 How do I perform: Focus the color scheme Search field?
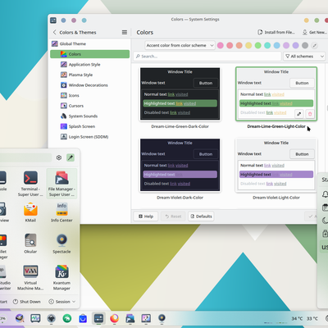click(x=207, y=57)
